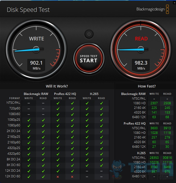Select Blackmagic RAW 6480 12K write value 63
The image size is (176, 183).
(x=154, y=117)
